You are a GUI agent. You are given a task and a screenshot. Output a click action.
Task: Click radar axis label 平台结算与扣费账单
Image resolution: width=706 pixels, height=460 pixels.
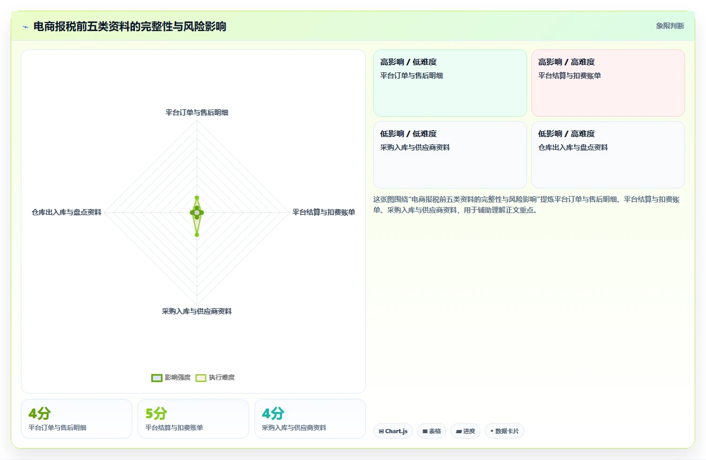click(x=324, y=213)
